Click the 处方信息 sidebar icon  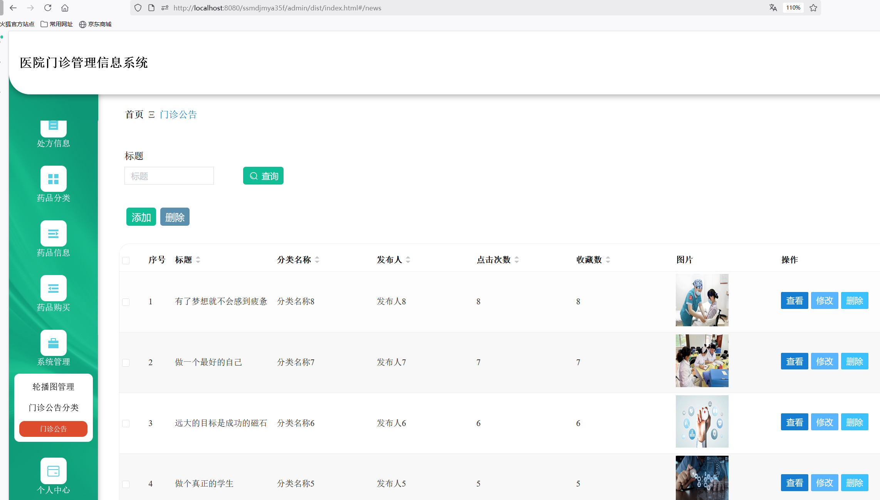pyautogui.click(x=53, y=127)
